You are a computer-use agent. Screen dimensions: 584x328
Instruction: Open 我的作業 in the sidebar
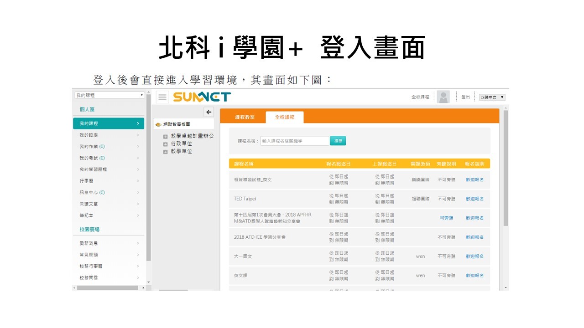109,147
